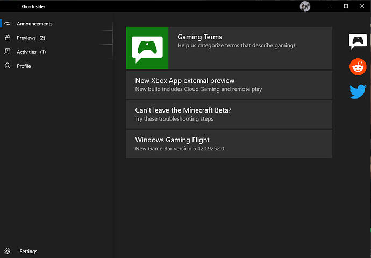
Task: Click the Profile person icon
Action: pyautogui.click(x=8, y=66)
